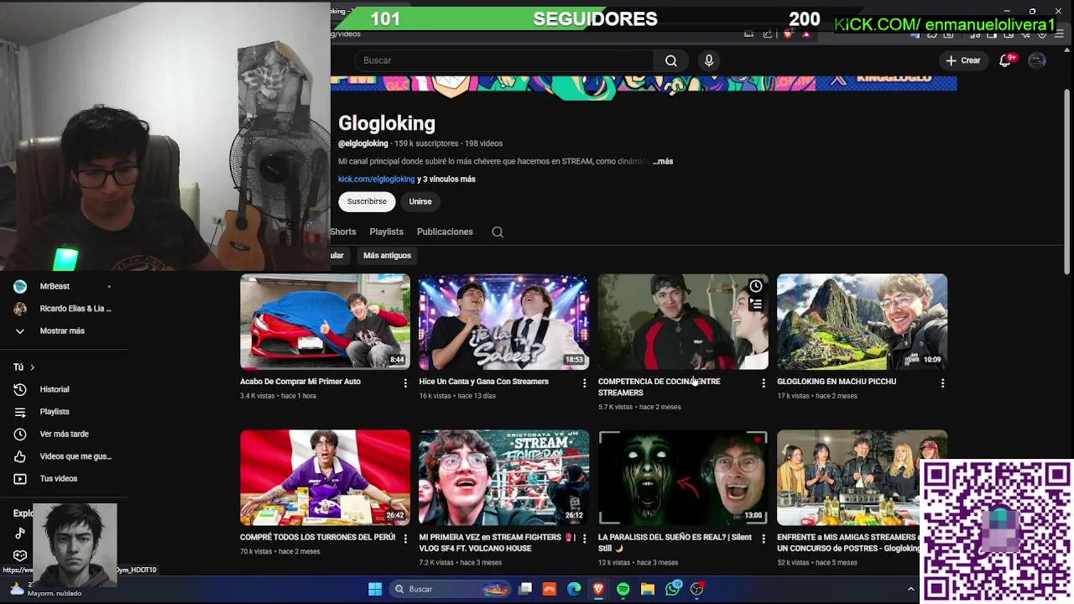The image size is (1074, 604).
Task: Click the Tus videos play icon
Action: pos(20,478)
